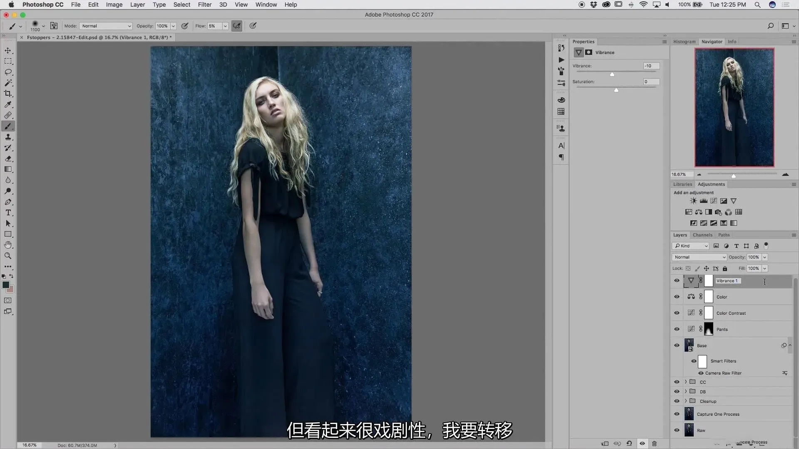Select the Clone Stamp tool
Image resolution: width=799 pixels, height=449 pixels.
pos(8,137)
